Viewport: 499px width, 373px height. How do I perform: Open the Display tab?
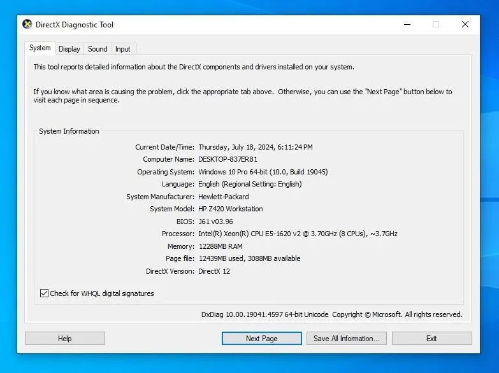click(x=69, y=49)
